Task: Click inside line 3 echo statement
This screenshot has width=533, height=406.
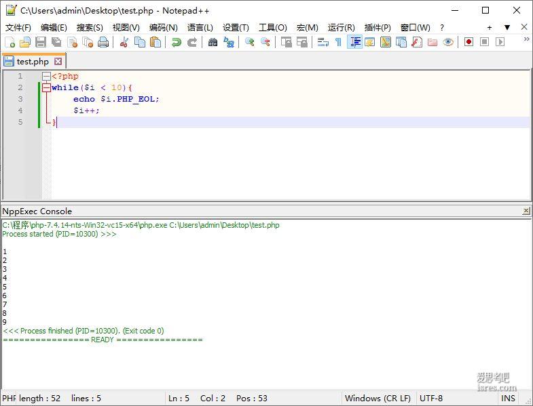Action: (116, 99)
